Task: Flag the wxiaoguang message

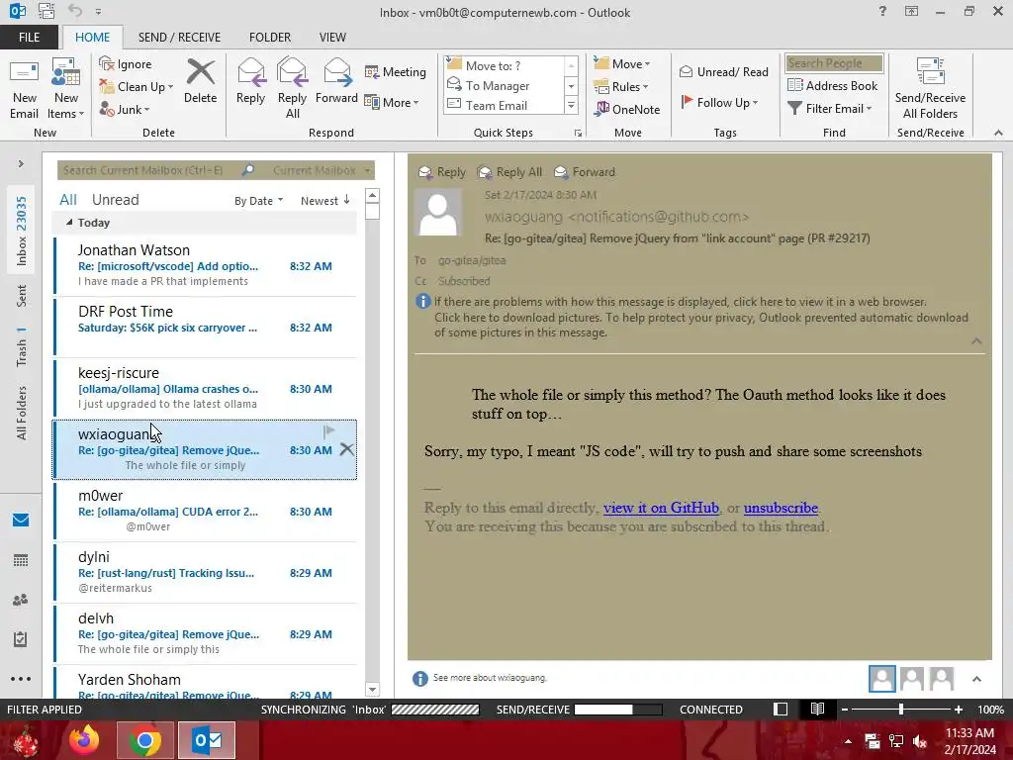Action: [x=328, y=431]
